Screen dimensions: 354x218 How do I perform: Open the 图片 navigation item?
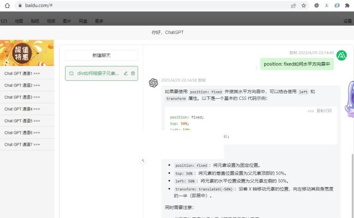67,21
